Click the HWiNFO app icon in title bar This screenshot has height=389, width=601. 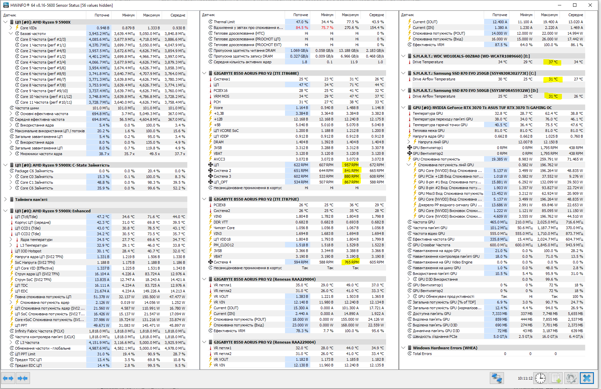click(6, 5)
